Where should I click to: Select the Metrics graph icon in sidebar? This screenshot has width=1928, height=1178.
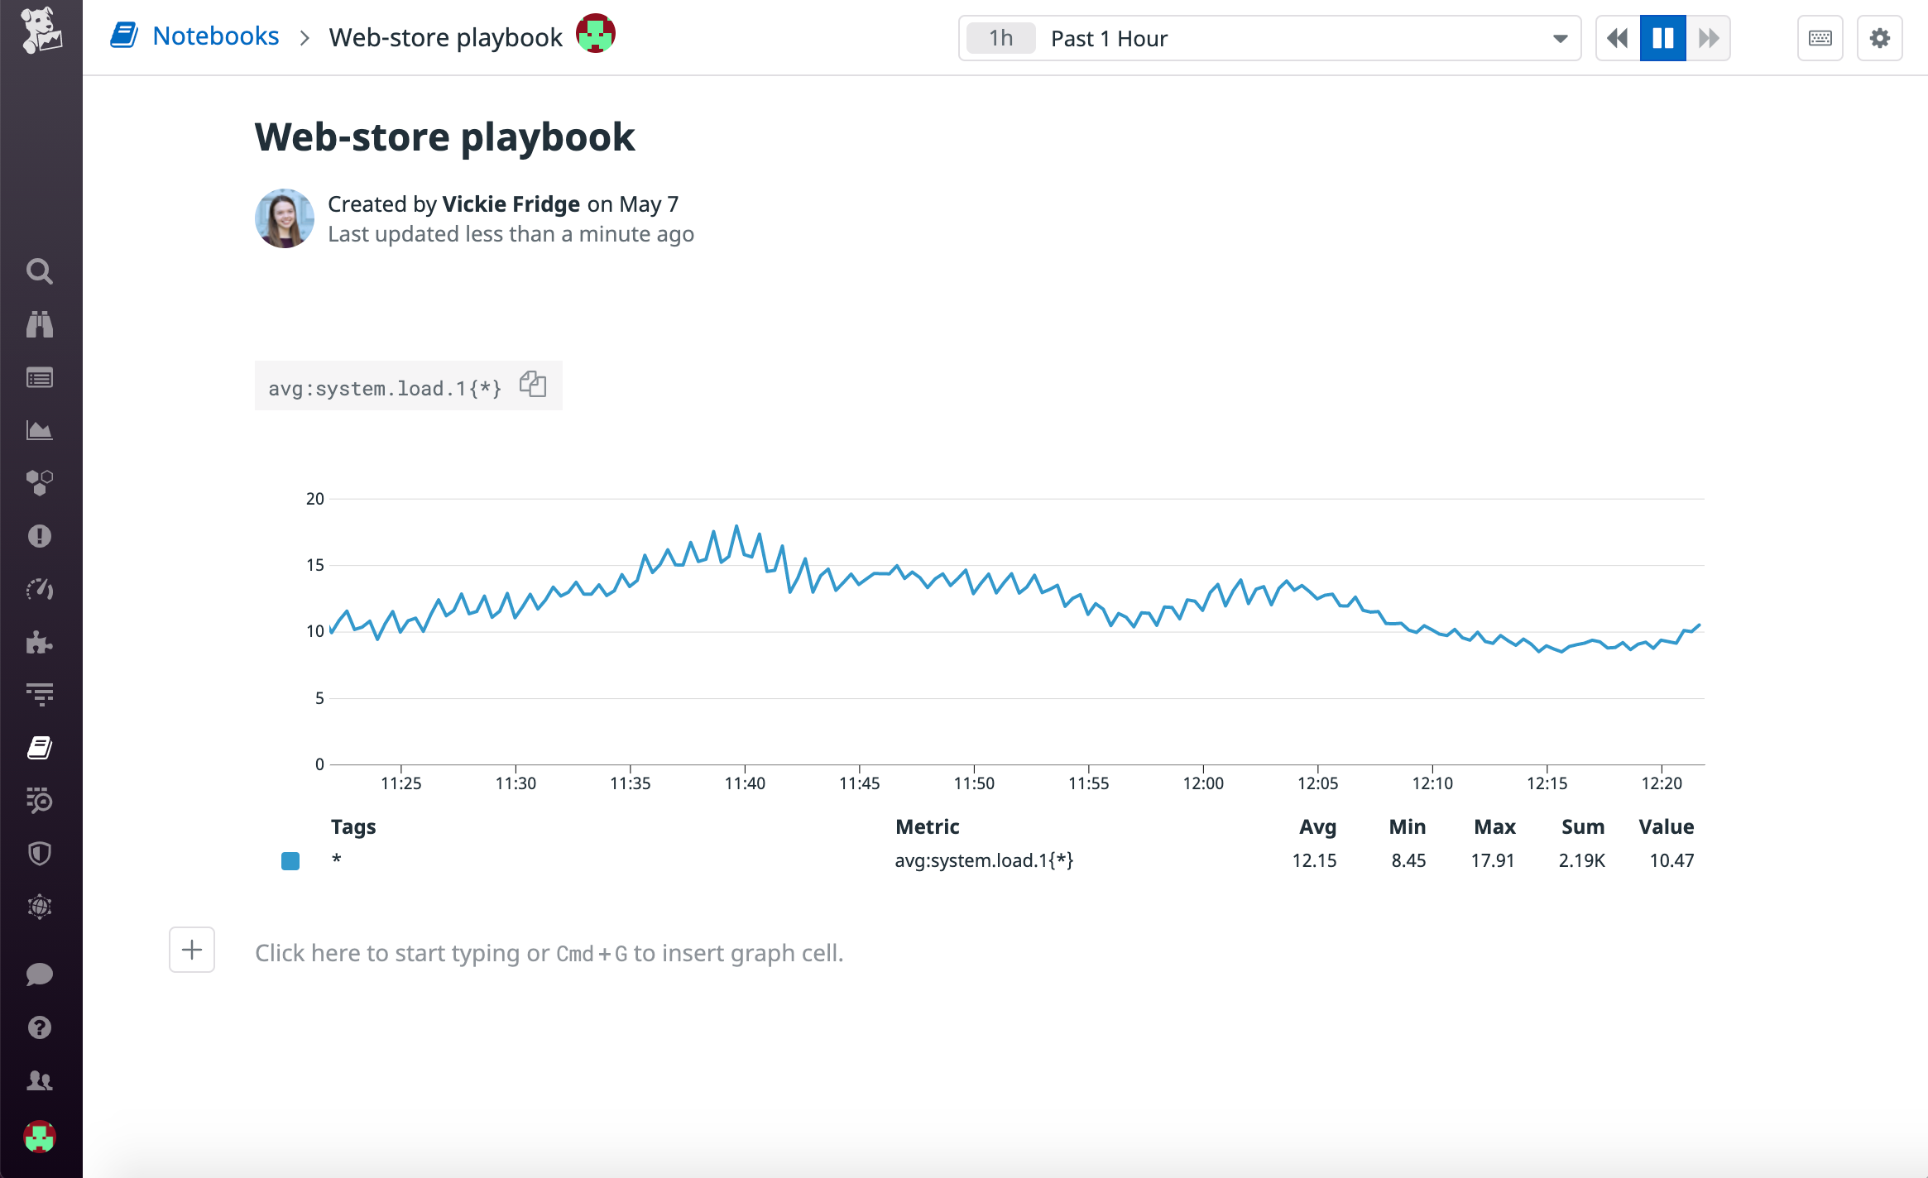click(x=40, y=429)
